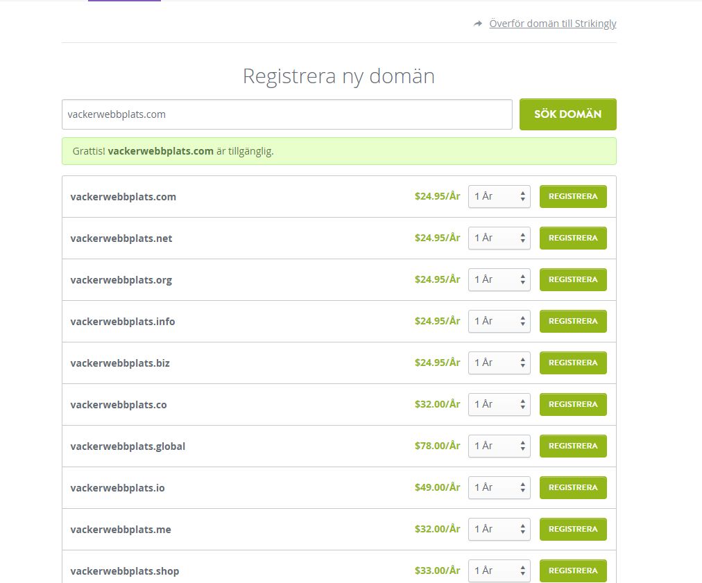Open the year dropdown for vackerwebbplats.net
The height and width of the screenshot is (583, 702).
[x=499, y=238]
